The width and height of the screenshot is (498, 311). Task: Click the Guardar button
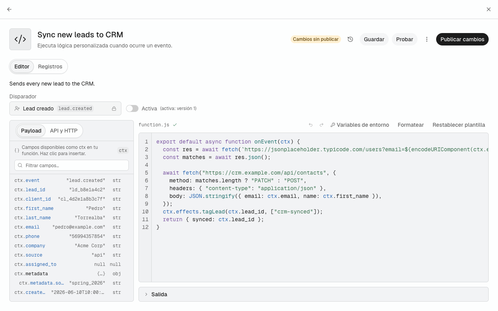coord(374,39)
